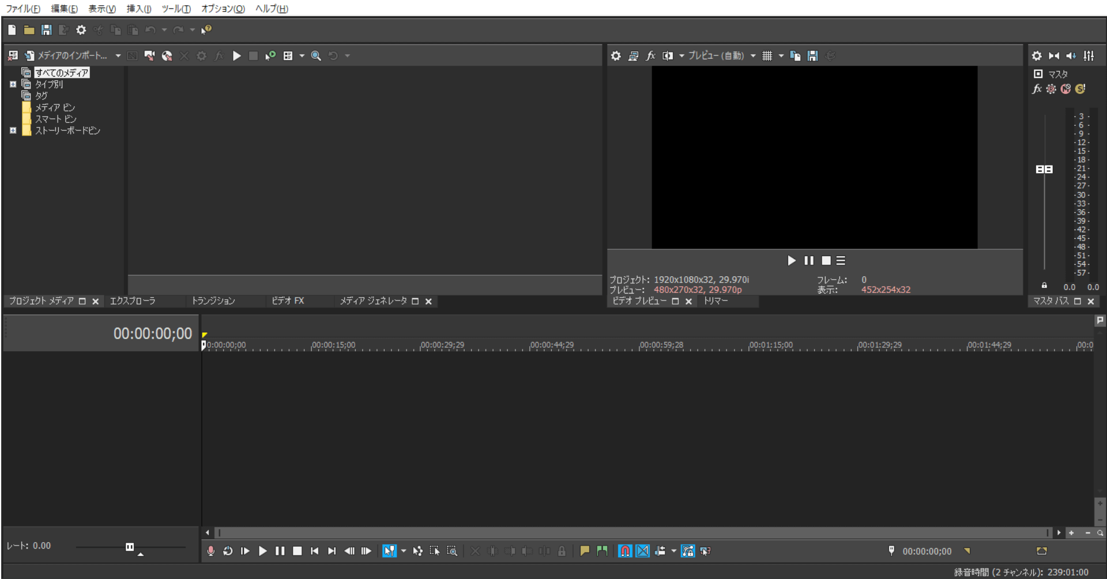Toggle the master bus mute icon
Viewport: 1107px width, 579px height.
click(1065, 89)
